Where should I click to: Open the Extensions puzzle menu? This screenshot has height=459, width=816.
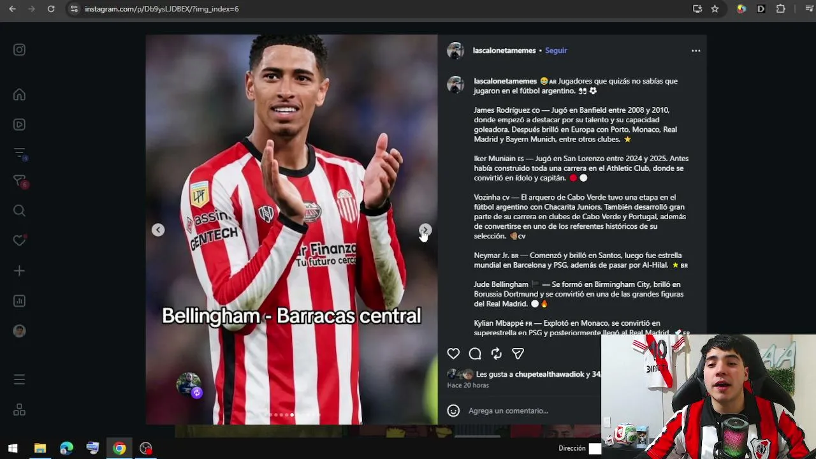781,9
